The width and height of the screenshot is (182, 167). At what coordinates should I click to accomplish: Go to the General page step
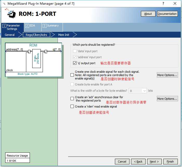point(10,35)
